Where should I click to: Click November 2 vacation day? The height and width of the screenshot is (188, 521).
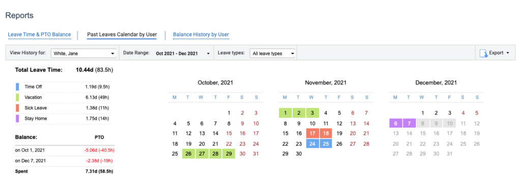pyautogui.click(x=299, y=113)
